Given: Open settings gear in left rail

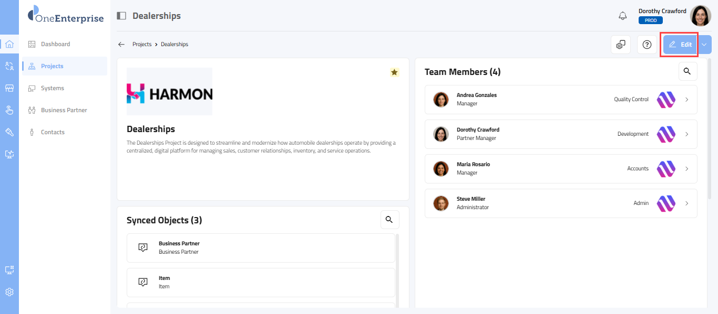Looking at the screenshot, I should pyautogui.click(x=9, y=292).
